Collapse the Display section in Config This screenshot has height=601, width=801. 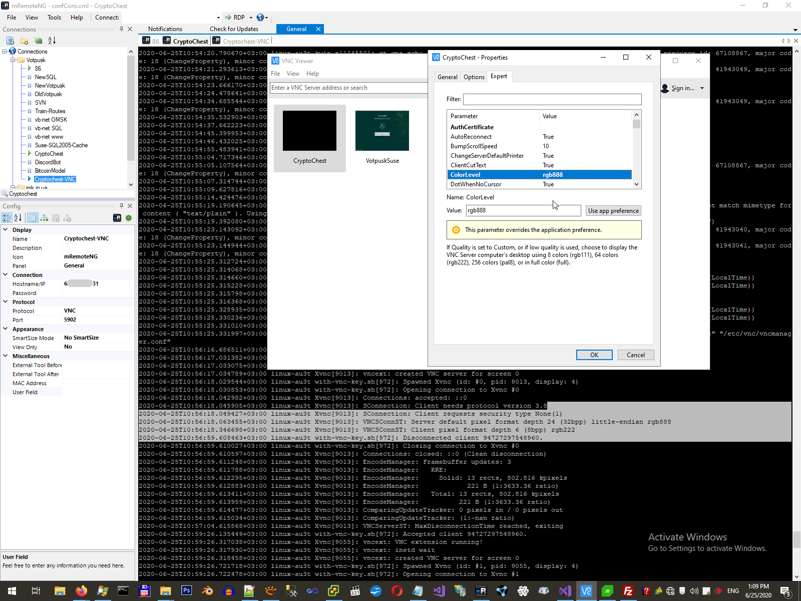6,230
